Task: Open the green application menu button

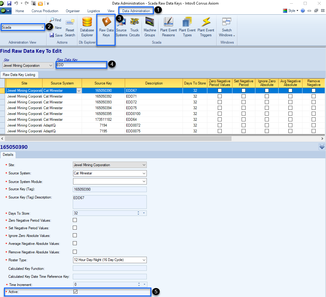Action: [x=6, y=11]
